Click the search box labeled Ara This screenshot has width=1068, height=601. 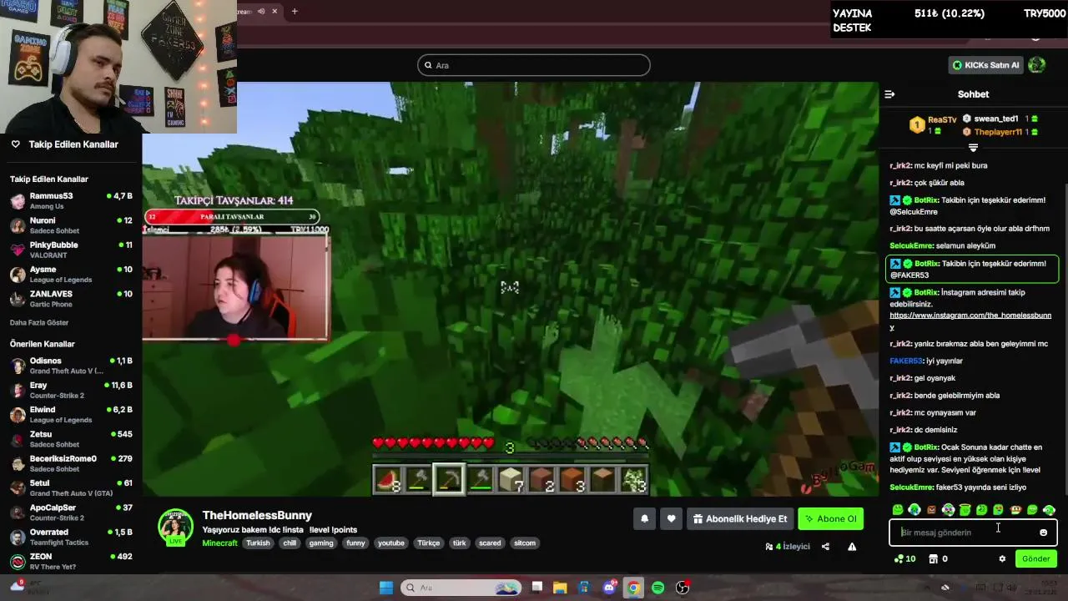point(533,65)
